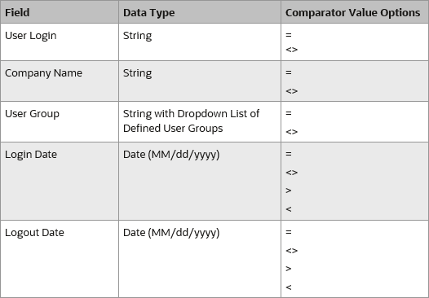Click the equals comparator in User Login row

pyautogui.click(x=289, y=35)
